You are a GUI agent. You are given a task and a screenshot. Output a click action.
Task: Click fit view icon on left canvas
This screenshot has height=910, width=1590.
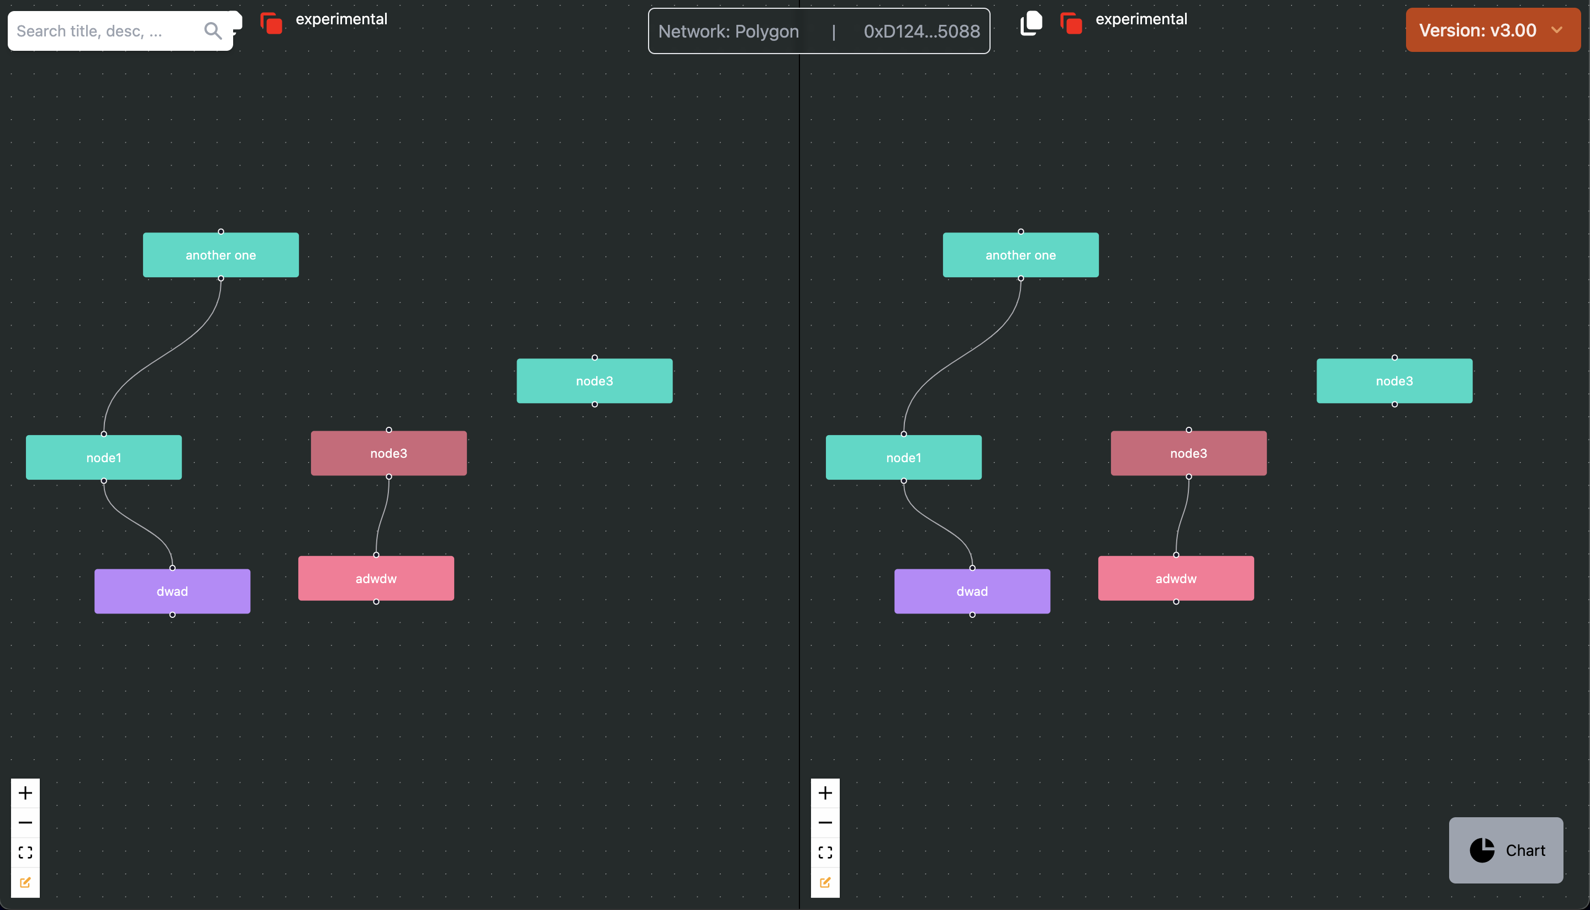(25, 853)
